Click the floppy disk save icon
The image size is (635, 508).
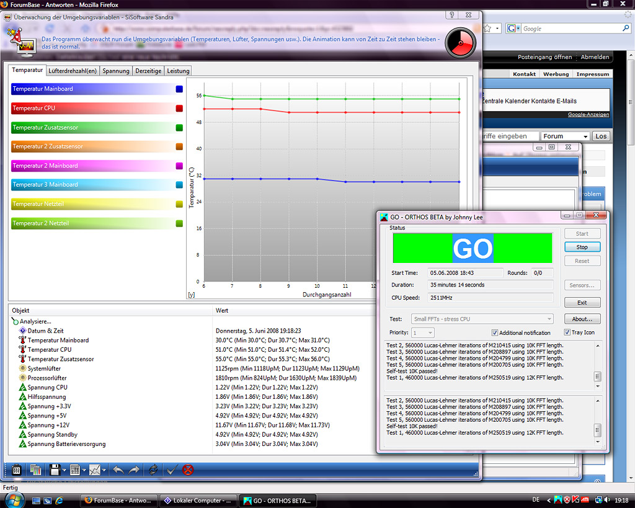(55, 470)
